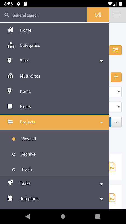Click the Notes sticky note icon
The image size is (126, 224).
click(x=10, y=106)
